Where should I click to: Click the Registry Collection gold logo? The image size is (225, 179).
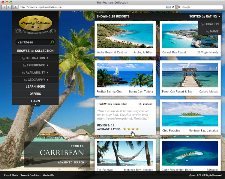pos(35,23)
